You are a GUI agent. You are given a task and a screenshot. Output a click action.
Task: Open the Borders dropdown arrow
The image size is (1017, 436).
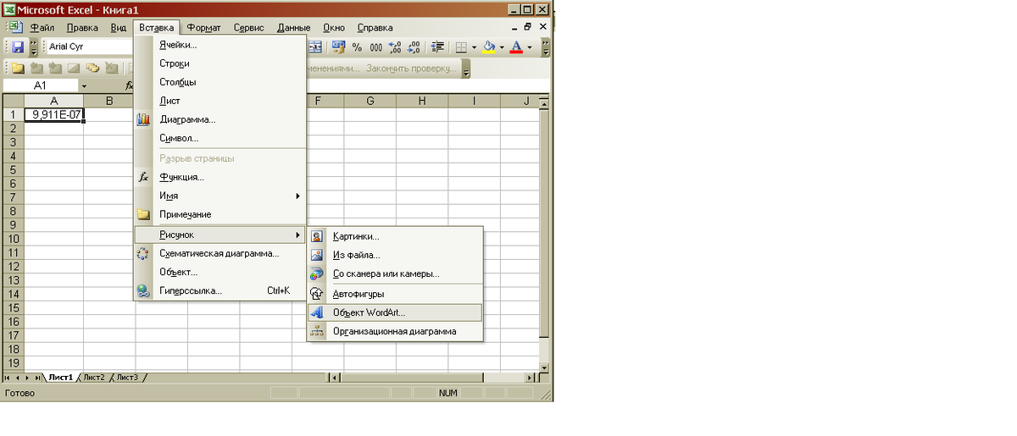[x=474, y=47]
